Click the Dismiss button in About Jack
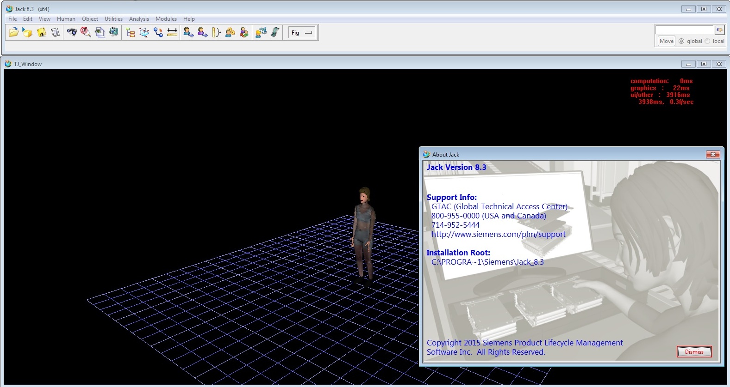 [x=694, y=352]
